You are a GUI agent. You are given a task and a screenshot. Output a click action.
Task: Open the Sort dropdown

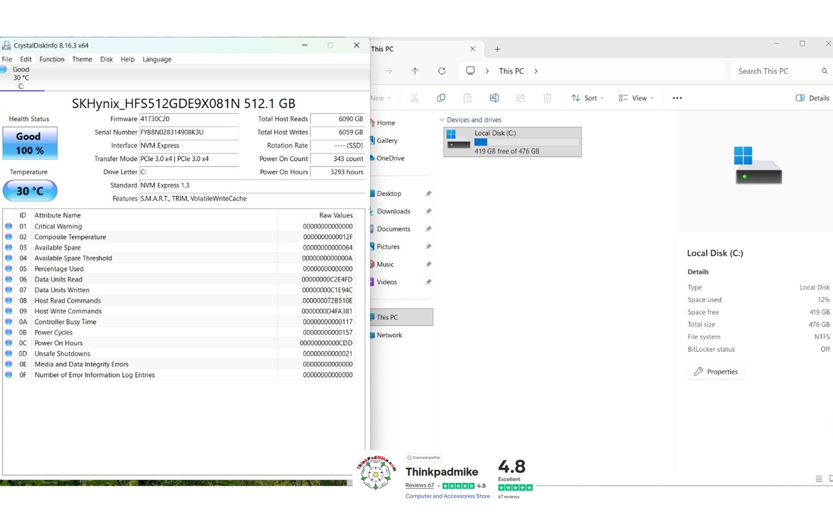click(x=587, y=98)
